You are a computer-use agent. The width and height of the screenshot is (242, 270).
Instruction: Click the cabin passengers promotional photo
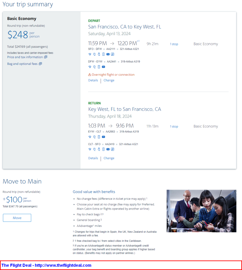201,211
